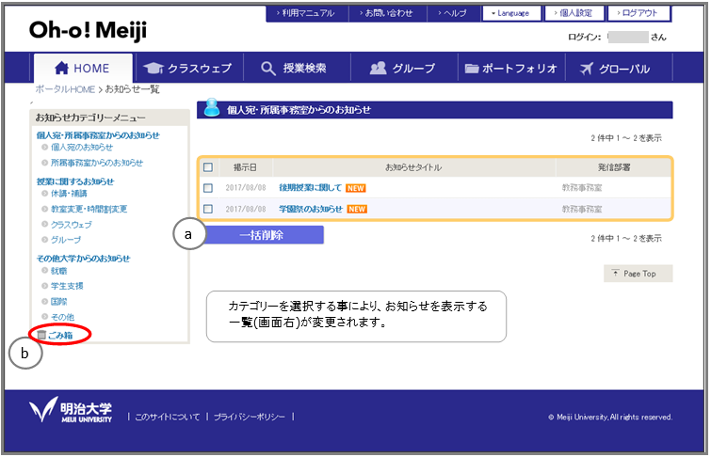Click the date 2017/08/08 in the 学園祭 row
The width and height of the screenshot is (711, 457).
246,209
